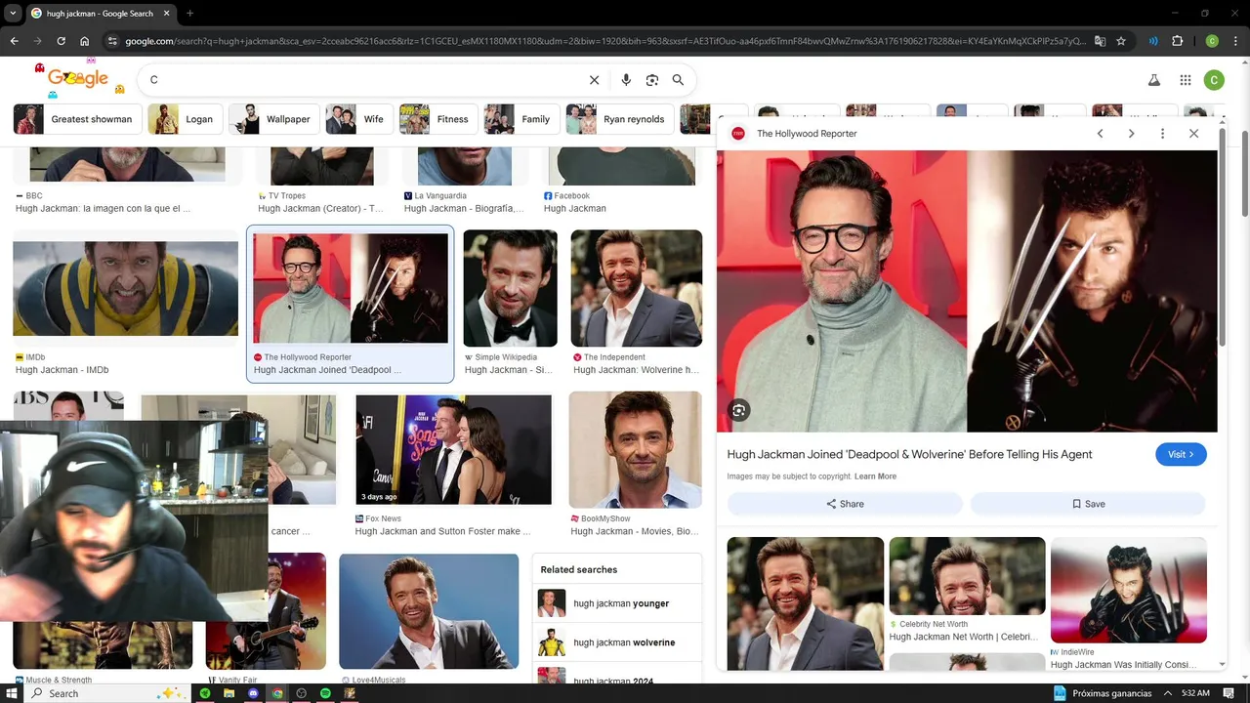Show previous image in preview panel
1250x703 pixels.
(1100, 134)
